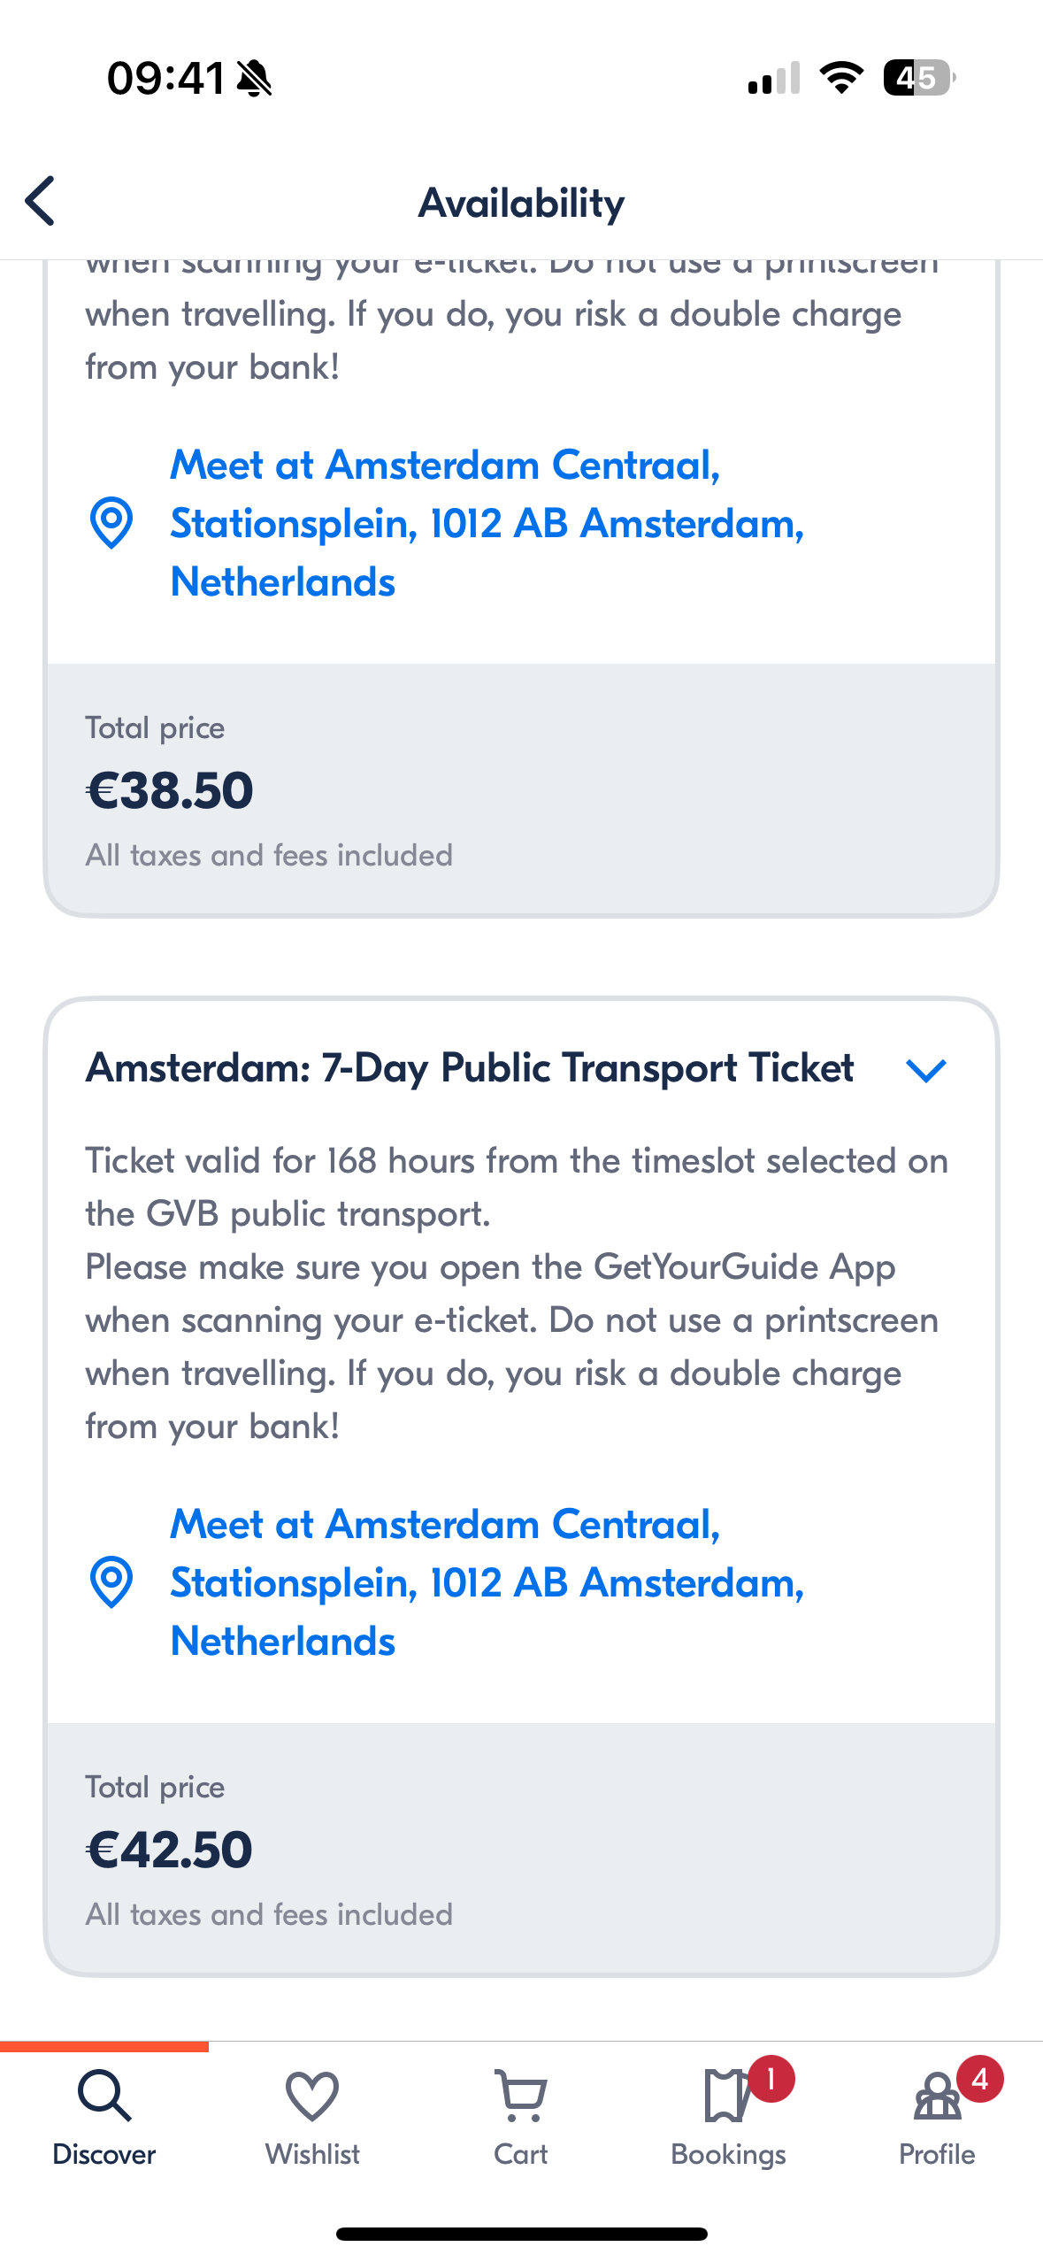The width and height of the screenshot is (1043, 2262).
Task: Switch to the Wishlist tab
Action: tap(312, 2117)
